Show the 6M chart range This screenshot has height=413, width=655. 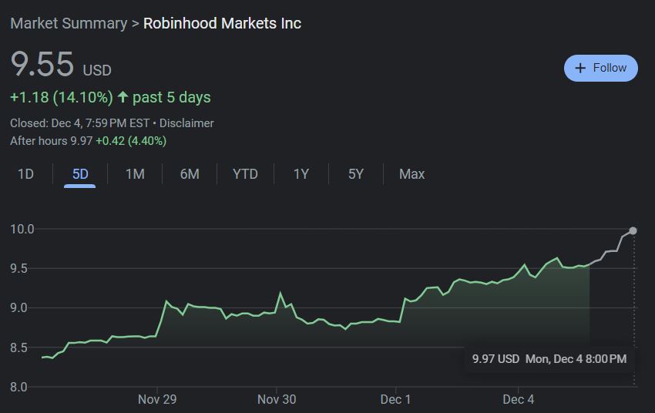point(190,173)
